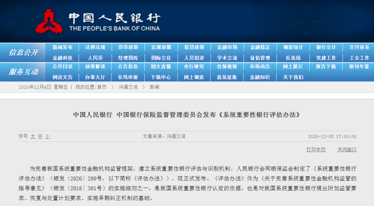Open the 货币政策 navigation menu
Viewport: 374px width, 206px height.
128,47
